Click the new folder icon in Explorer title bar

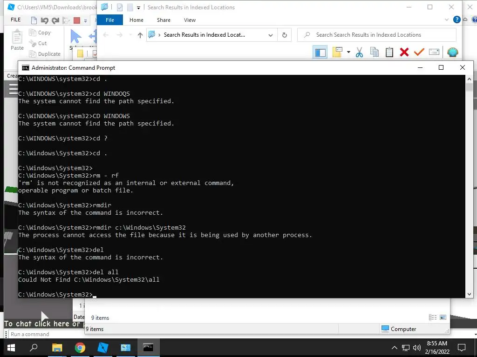click(x=130, y=7)
